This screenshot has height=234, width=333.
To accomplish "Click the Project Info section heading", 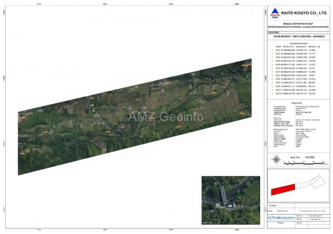I will point(297,102).
